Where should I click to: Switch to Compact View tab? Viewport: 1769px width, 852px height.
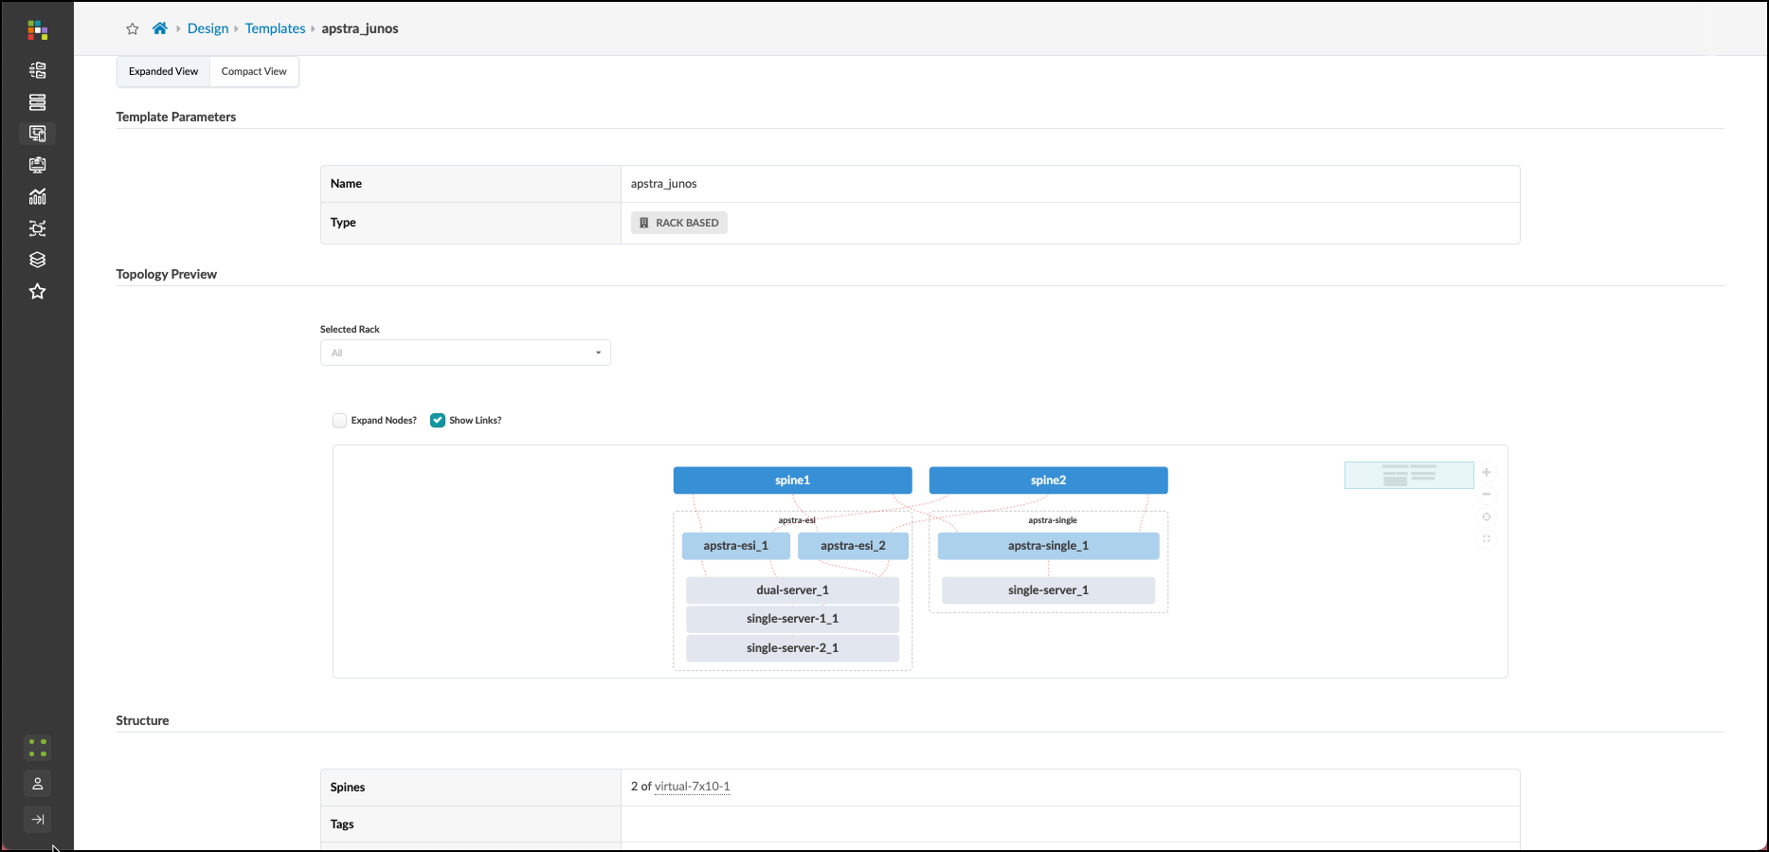254,72
